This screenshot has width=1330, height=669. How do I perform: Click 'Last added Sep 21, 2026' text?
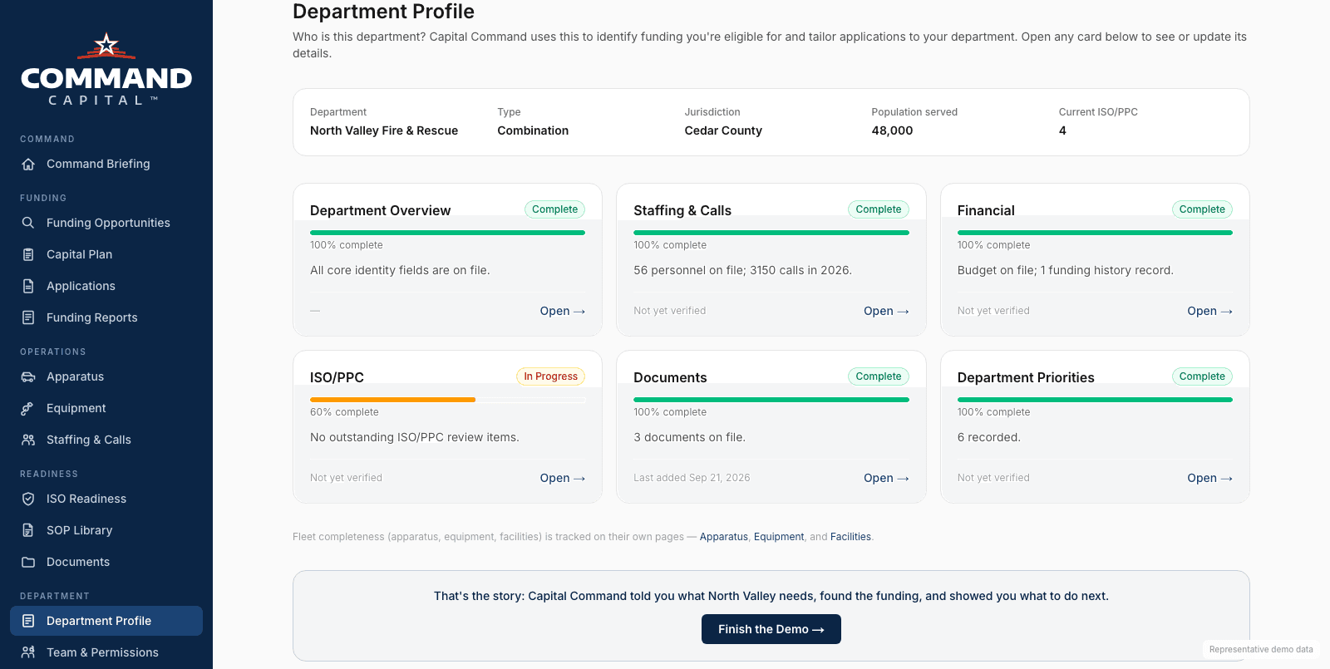692,478
